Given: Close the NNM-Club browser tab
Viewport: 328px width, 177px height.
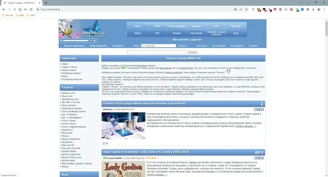Looking at the screenshot, I should (x=39, y=3).
